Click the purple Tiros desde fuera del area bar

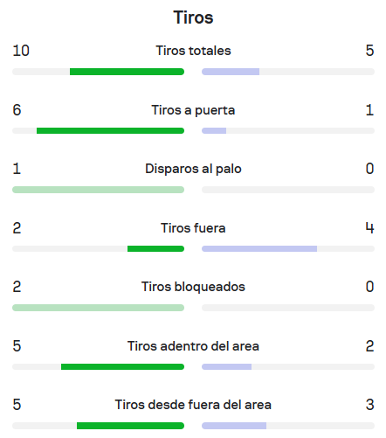pos(234,426)
